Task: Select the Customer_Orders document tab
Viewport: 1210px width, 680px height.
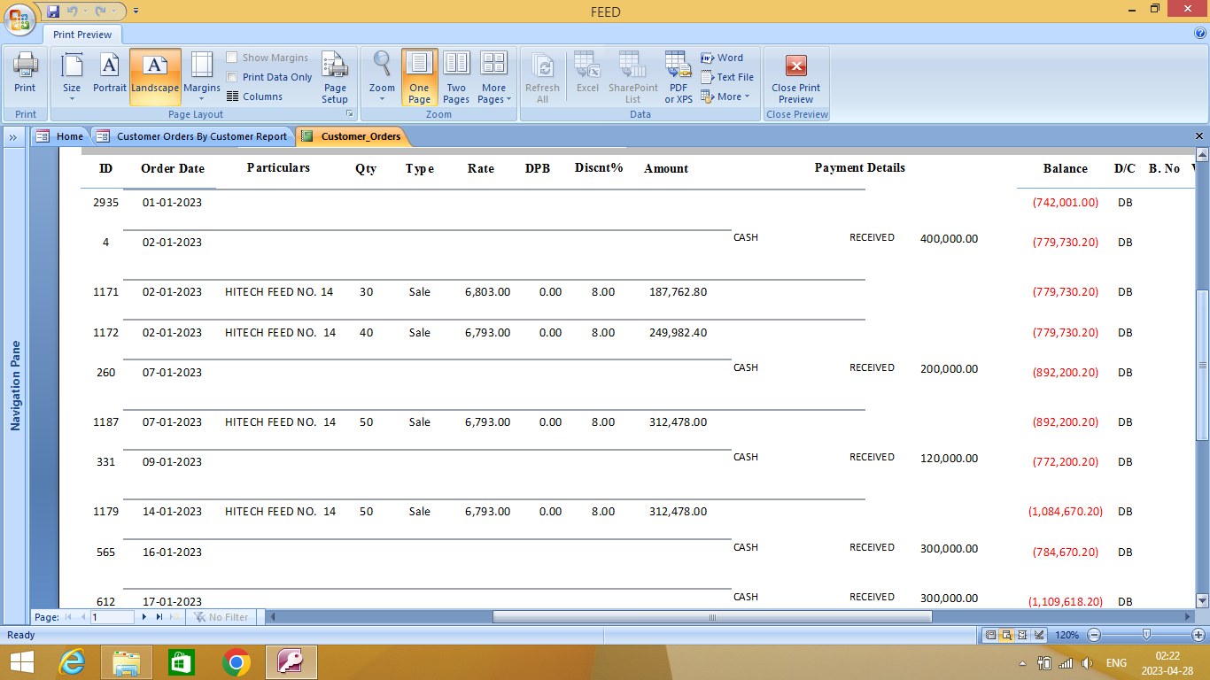Action: (x=352, y=136)
